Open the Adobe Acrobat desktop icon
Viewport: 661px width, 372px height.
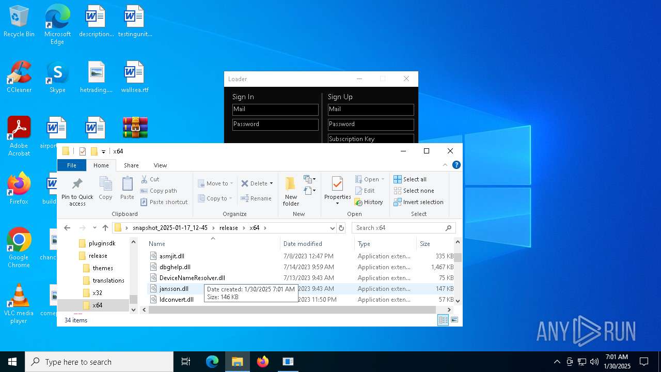tap(19, 136)
